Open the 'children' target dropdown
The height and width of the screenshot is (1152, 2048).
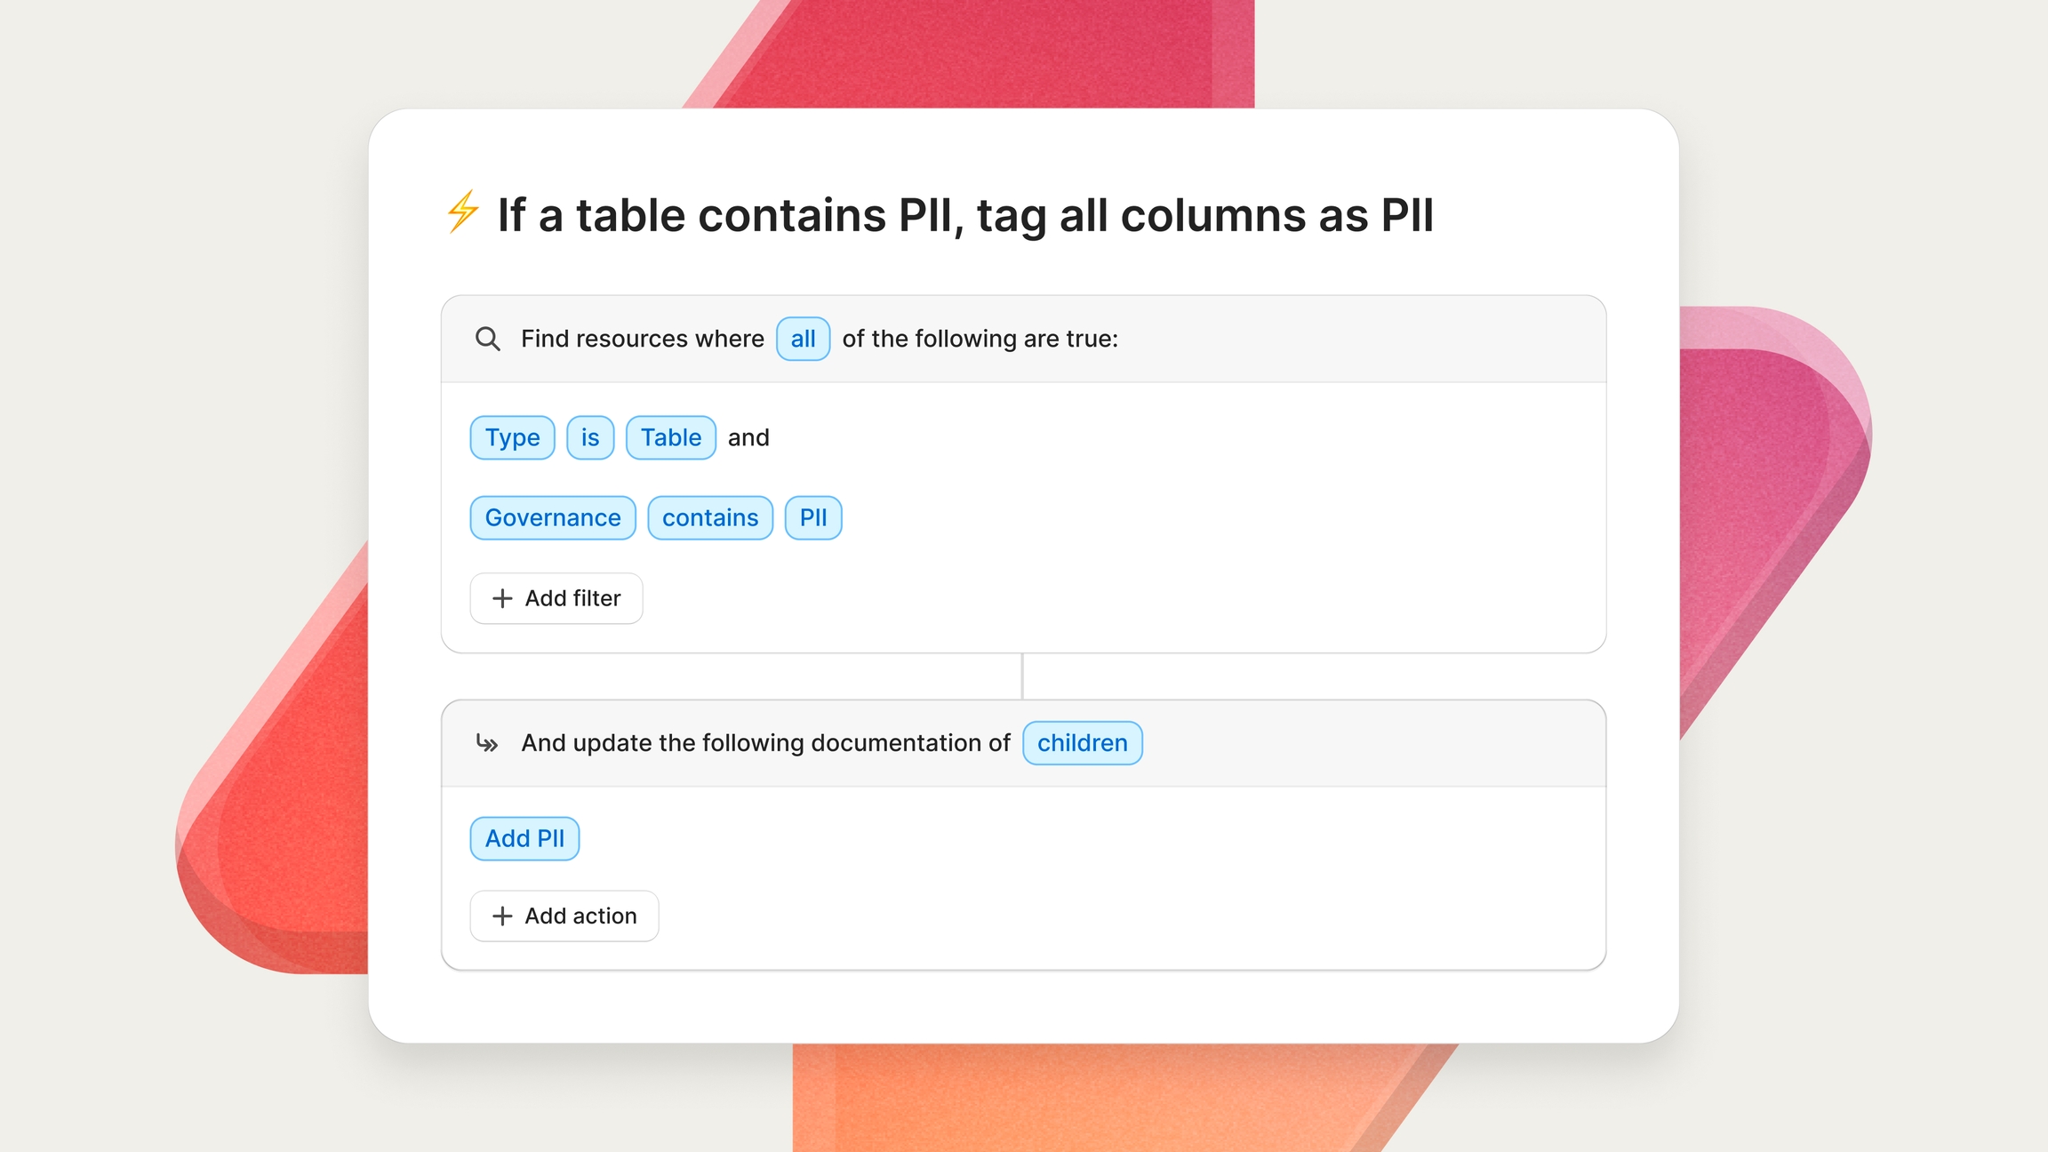click(1082, 743)
